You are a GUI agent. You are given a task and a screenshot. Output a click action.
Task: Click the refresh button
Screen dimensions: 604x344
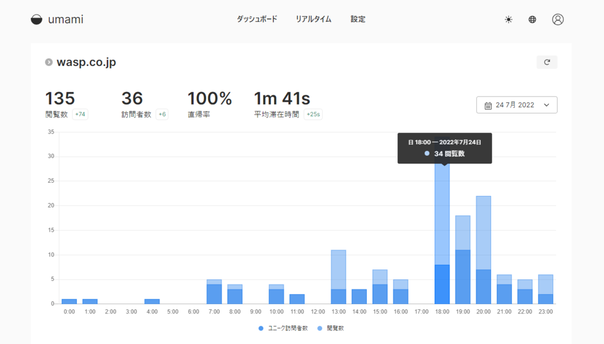(547, 62)
